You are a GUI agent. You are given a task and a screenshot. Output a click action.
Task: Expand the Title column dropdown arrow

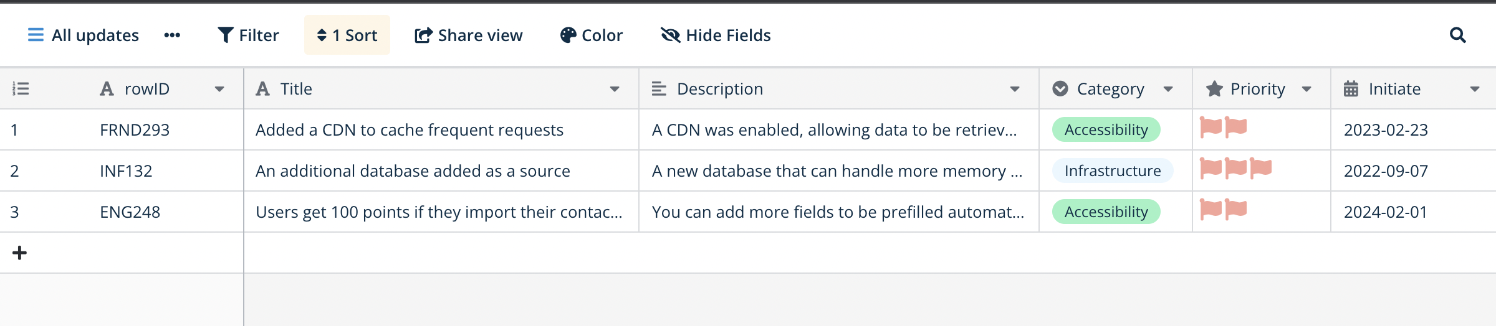pos(615,89)
